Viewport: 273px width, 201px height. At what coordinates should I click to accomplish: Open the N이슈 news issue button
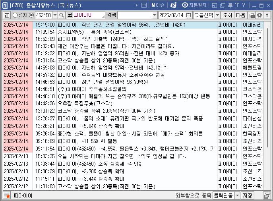[158, 5]
